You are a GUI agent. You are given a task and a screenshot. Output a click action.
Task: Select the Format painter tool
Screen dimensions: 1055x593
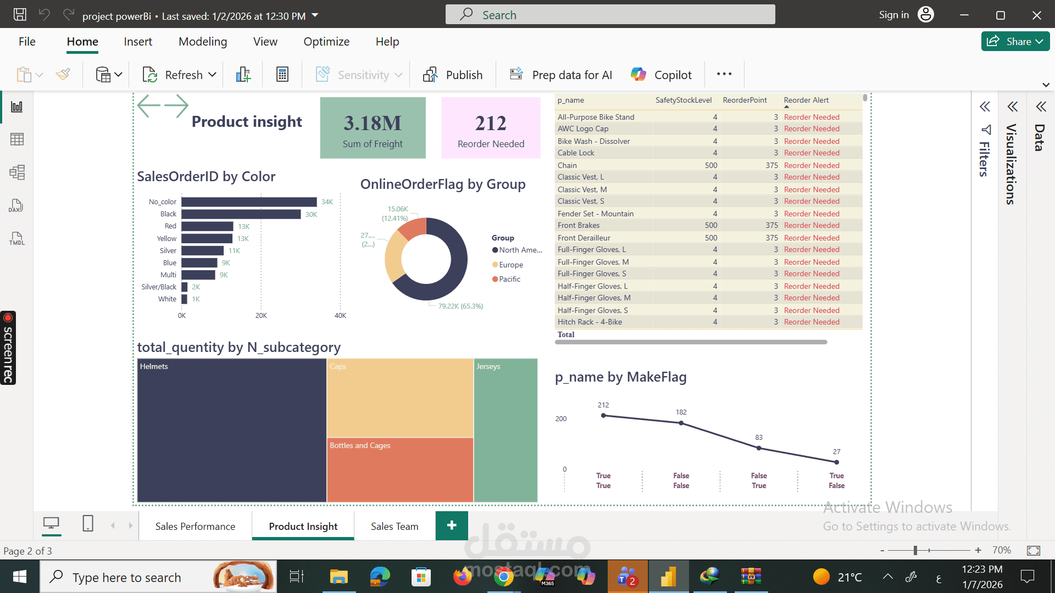click(x=63, y=74)
